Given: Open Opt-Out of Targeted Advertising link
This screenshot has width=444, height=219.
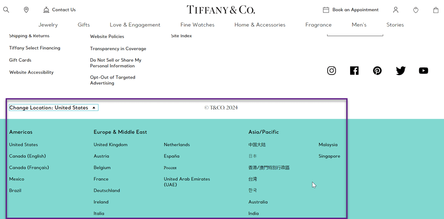Looking at the screenshot, I should pyautogui.click(x=113, y=80).
